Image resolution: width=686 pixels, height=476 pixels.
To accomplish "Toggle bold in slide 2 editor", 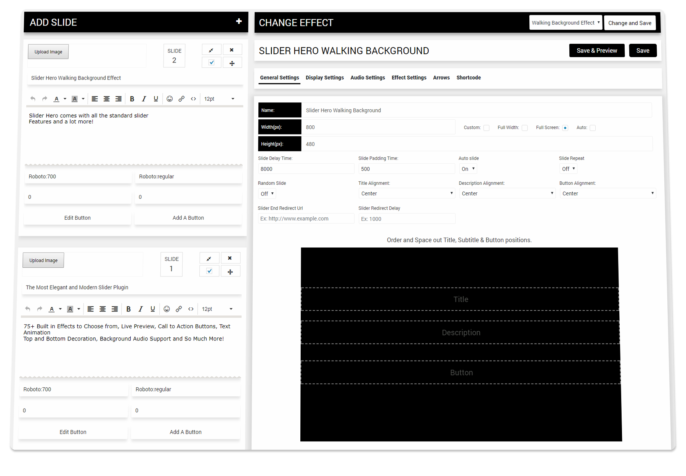I will [132, 99].
